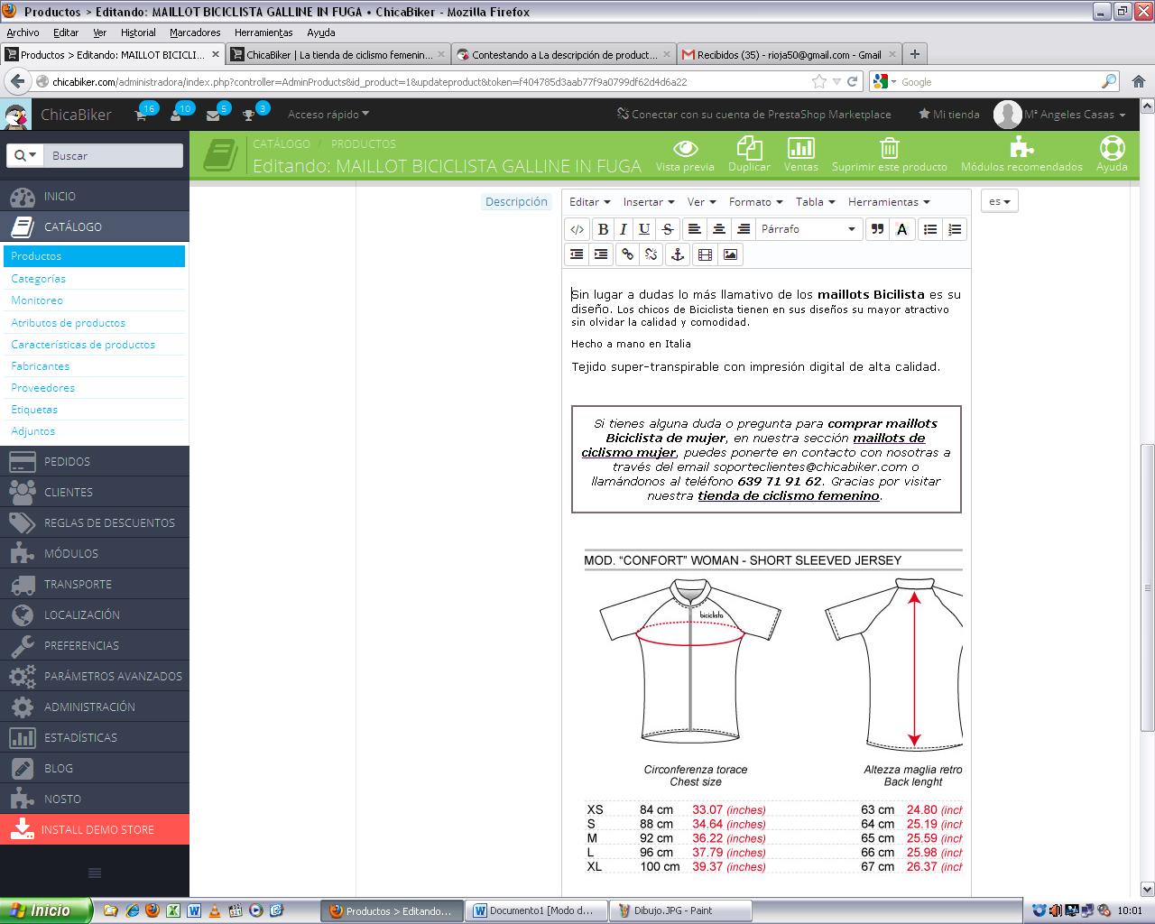Open the source code view in editor
This screenshot has width=1155, height=924.
tap(577, 229)
